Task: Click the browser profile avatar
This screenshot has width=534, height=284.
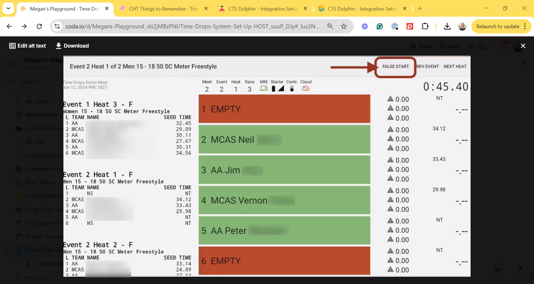Action: [462, 26]
